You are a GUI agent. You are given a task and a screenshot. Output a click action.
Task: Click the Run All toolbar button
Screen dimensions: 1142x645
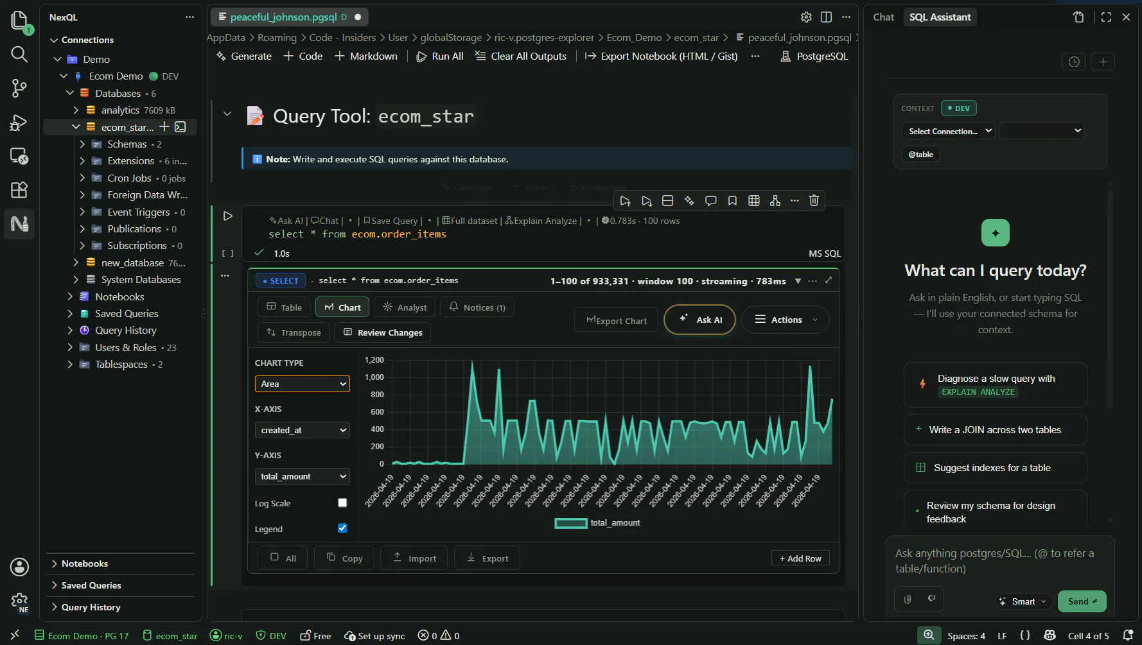tap(440, 56)
